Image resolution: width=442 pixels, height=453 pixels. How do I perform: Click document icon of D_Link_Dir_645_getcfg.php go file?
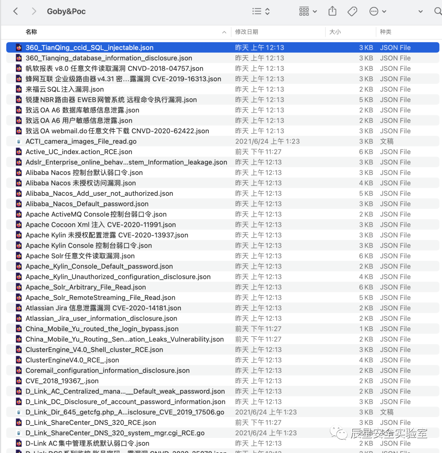19,412
